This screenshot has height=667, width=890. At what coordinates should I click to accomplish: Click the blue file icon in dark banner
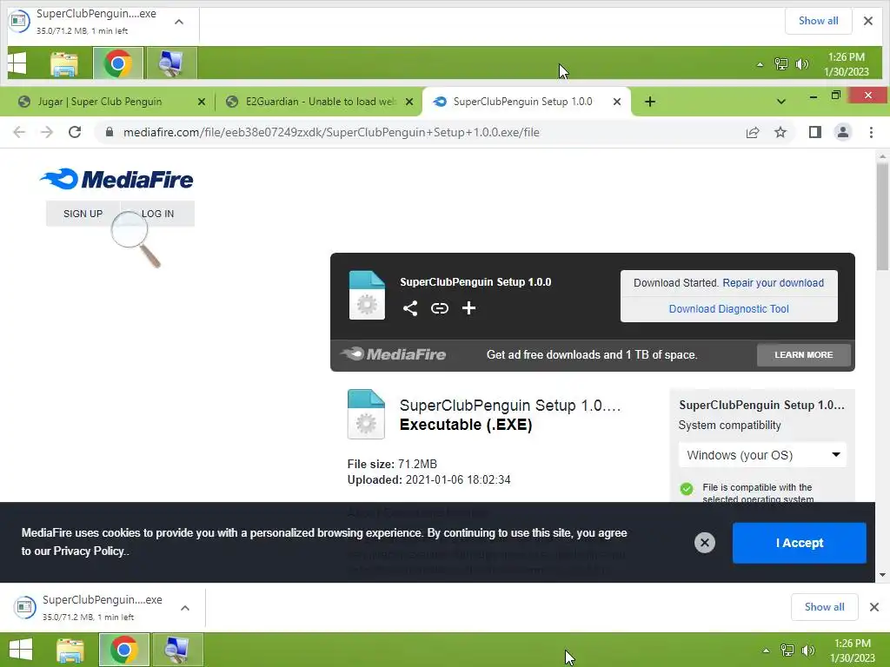click(367, 295)
